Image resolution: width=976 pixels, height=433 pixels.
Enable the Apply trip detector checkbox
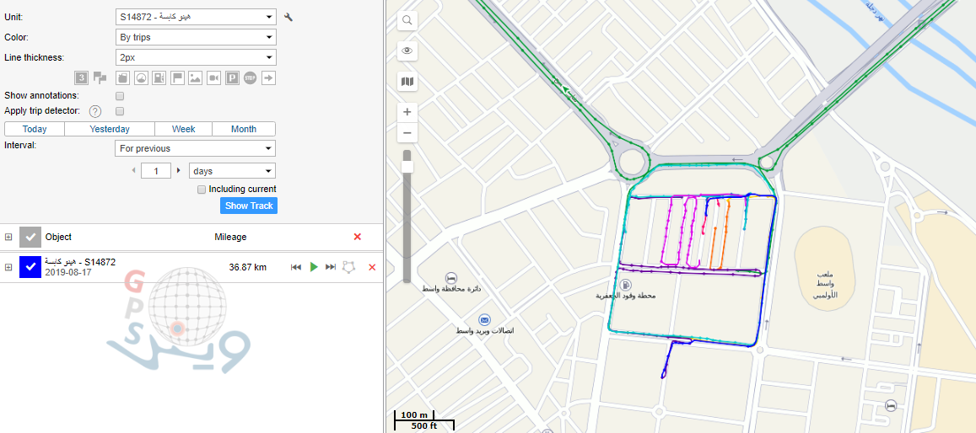(x=120, y=111)
